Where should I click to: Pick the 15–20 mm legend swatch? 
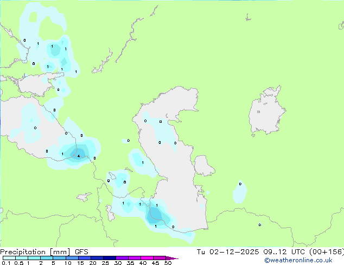[x=85, y=258]
